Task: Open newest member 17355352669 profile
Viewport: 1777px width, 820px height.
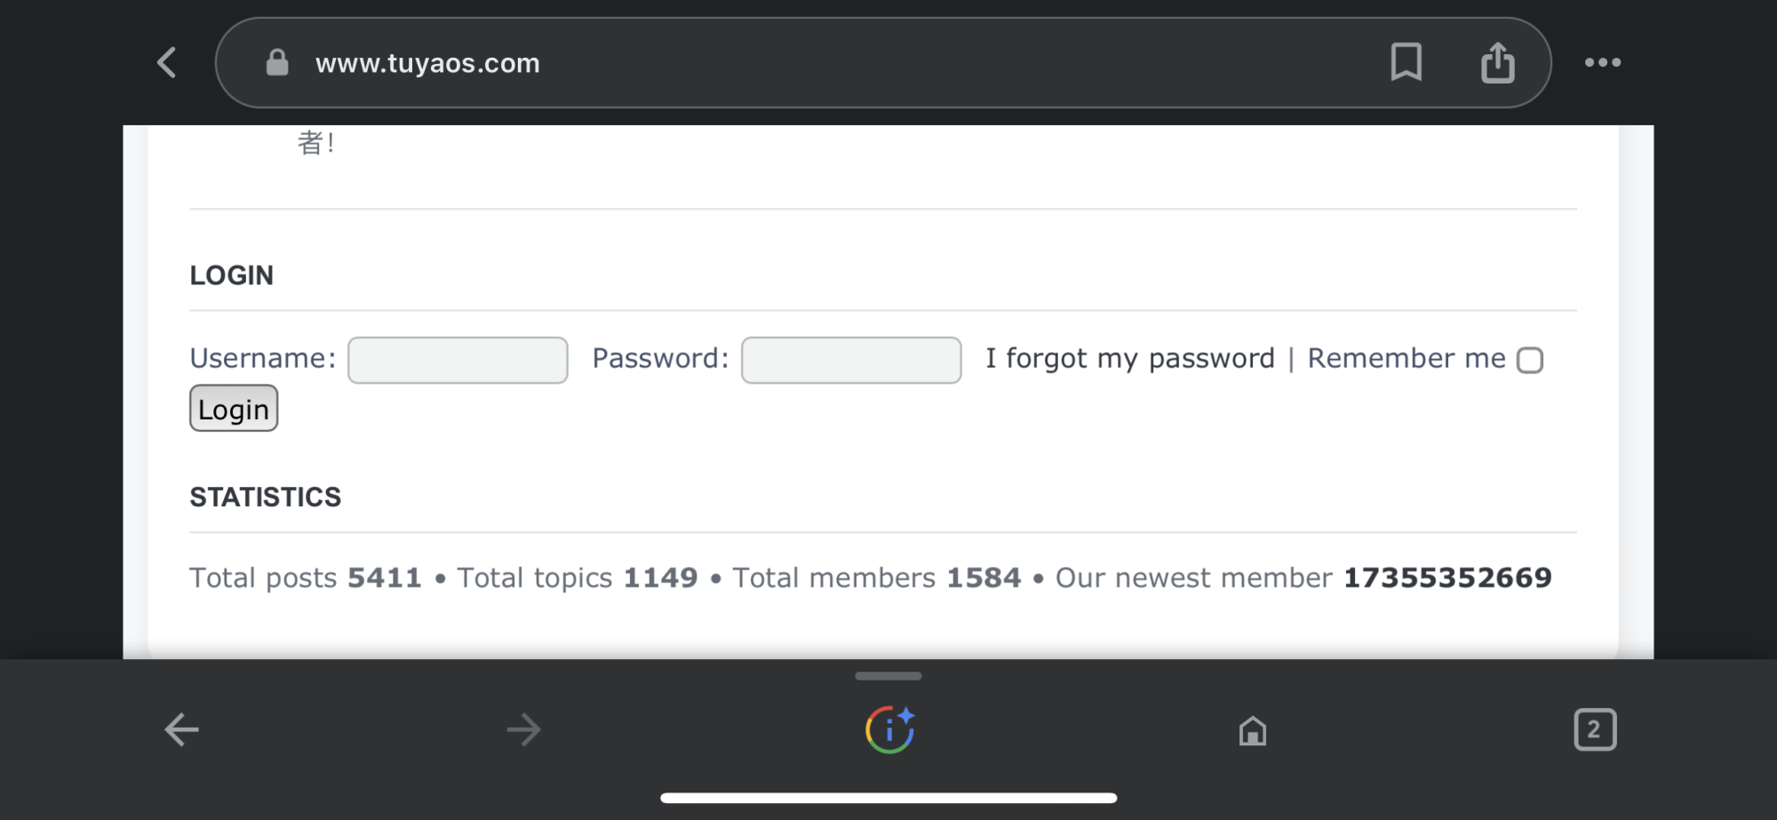Action: point(1447,577)
